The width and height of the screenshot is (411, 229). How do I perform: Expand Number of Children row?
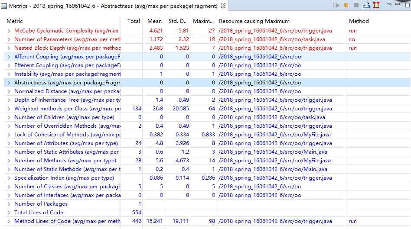pos(9,117)
